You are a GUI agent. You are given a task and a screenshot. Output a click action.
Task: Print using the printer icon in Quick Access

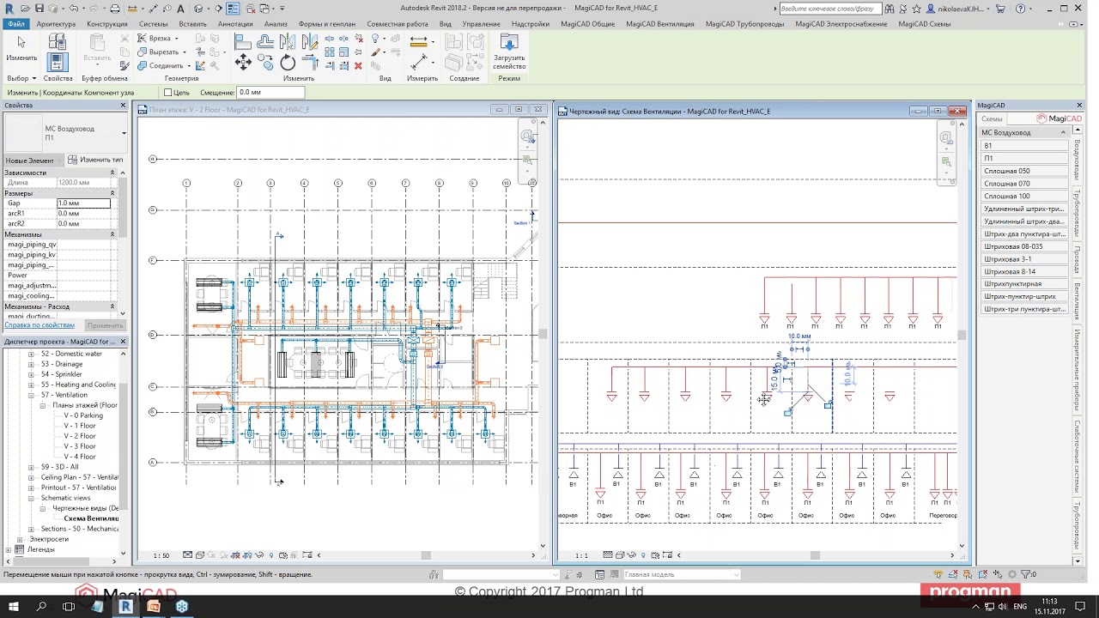coord(115,9)
